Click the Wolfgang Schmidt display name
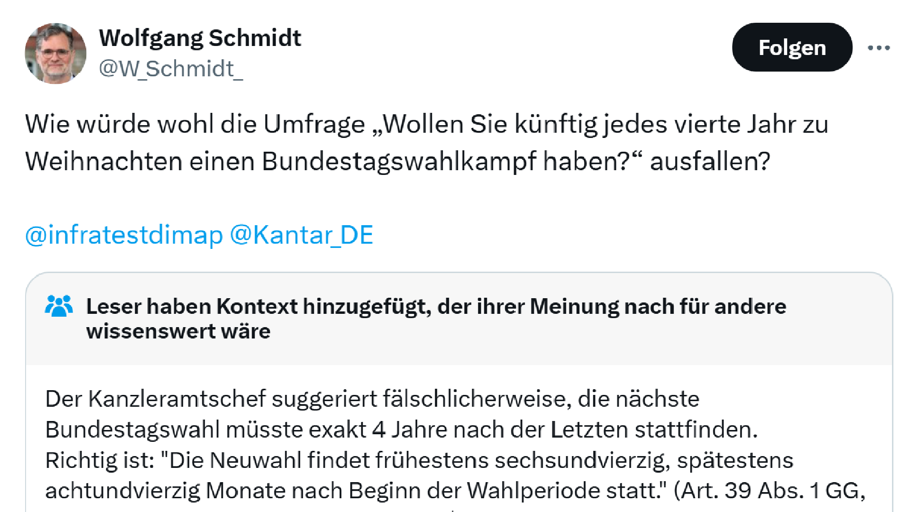 click(x=200, y=38)
